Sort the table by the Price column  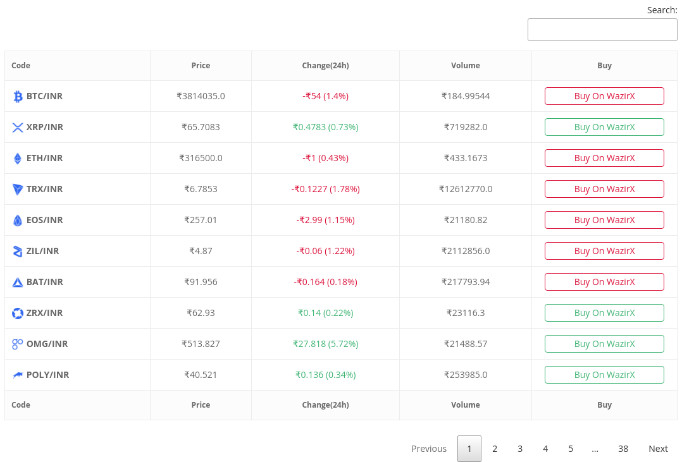click(201, 65)
